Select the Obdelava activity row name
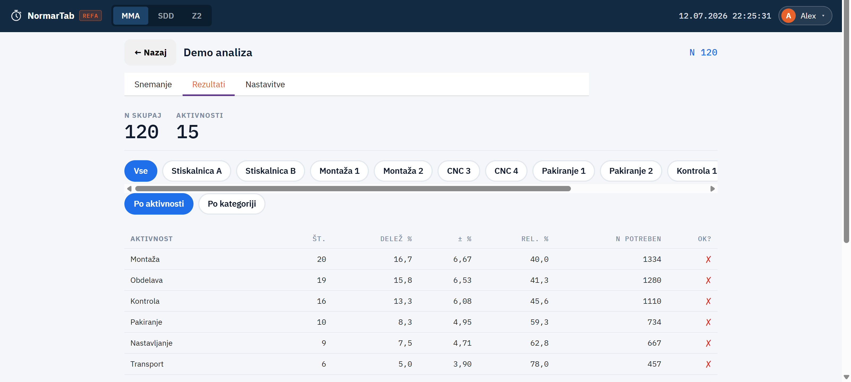The height and width of the screenshot is (382, 851). pos(146,280)
